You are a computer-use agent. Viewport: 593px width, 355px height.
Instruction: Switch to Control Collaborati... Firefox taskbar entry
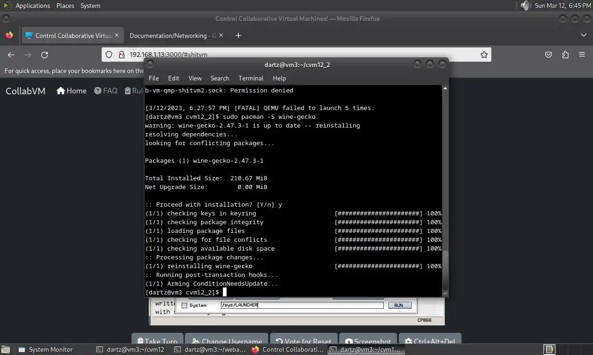point(287,349)
